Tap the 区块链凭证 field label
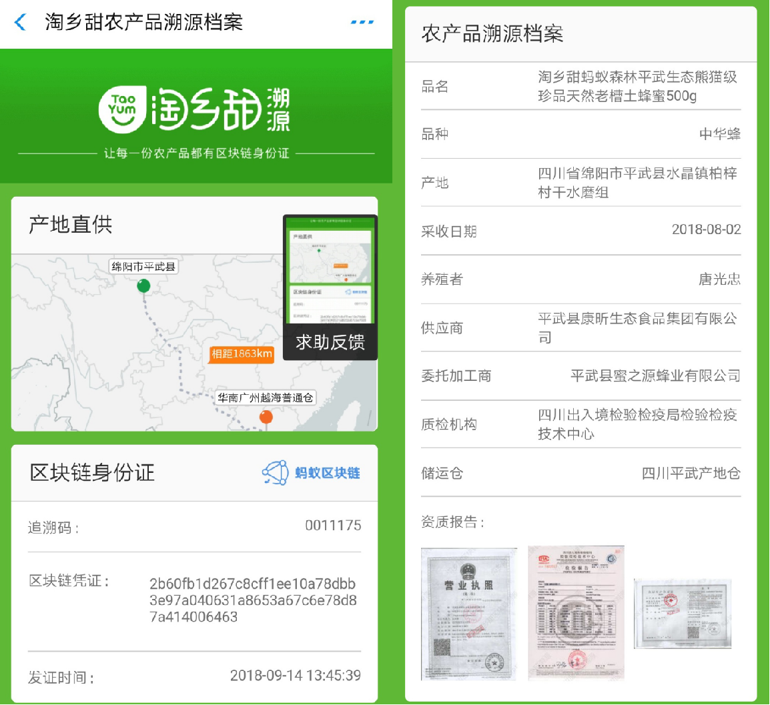Viewport: 770px width, 705px height. point(69,581)
